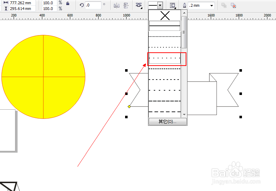This screenshot has height=191, width=276.
Task: Click the rotation angle icon
Action: coord(81,5)
